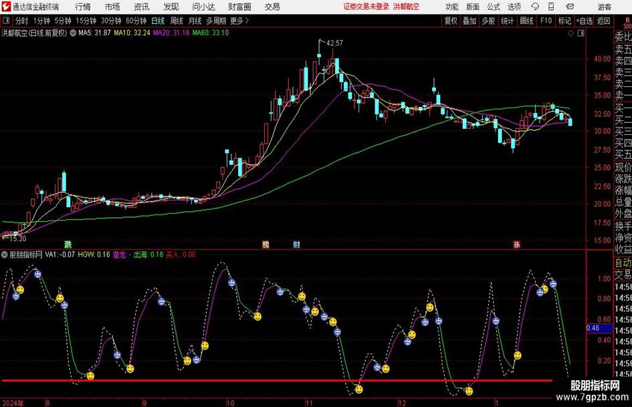632x407 pixels.
Task: Switch to 5分钟 period
Action: pyautogui.click(x=63, y=21)
